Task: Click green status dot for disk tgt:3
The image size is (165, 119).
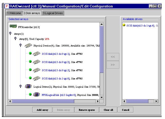Action: pos(30,61)
